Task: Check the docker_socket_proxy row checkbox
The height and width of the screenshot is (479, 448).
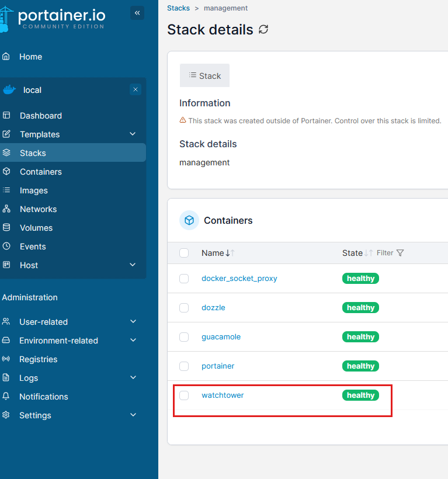Action: point(184,279)
